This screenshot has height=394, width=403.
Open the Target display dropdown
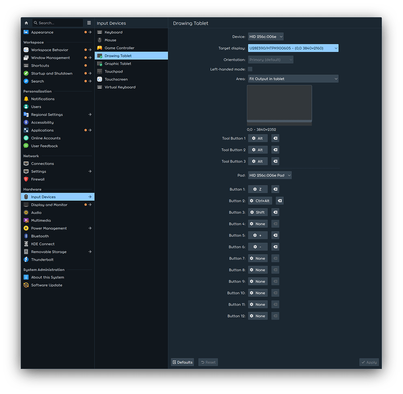[293, 48]
